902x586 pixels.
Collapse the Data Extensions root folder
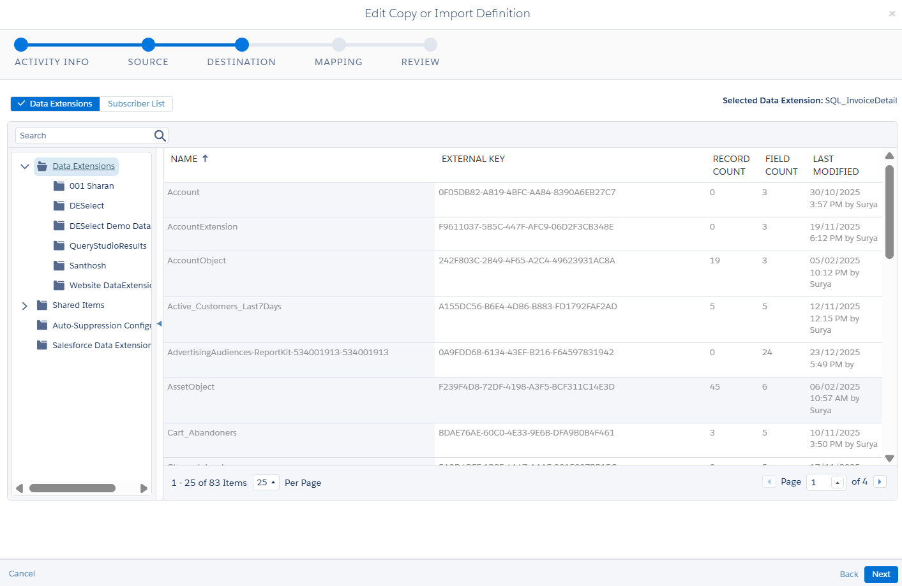point(25,166)
